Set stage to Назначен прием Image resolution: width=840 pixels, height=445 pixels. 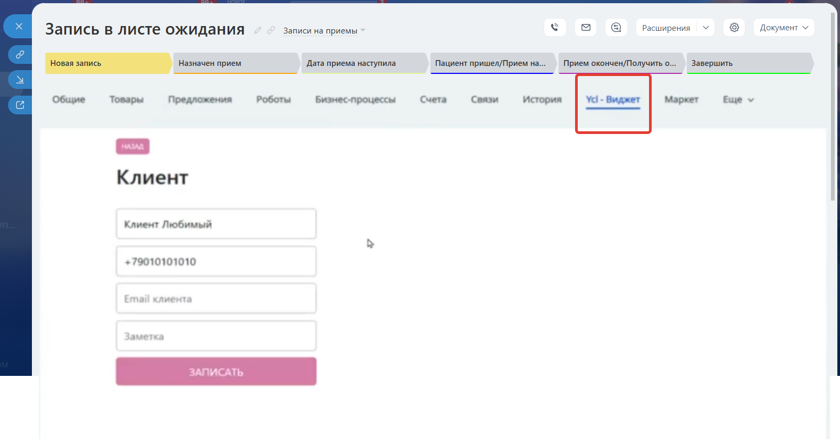[x=234, y=63]
